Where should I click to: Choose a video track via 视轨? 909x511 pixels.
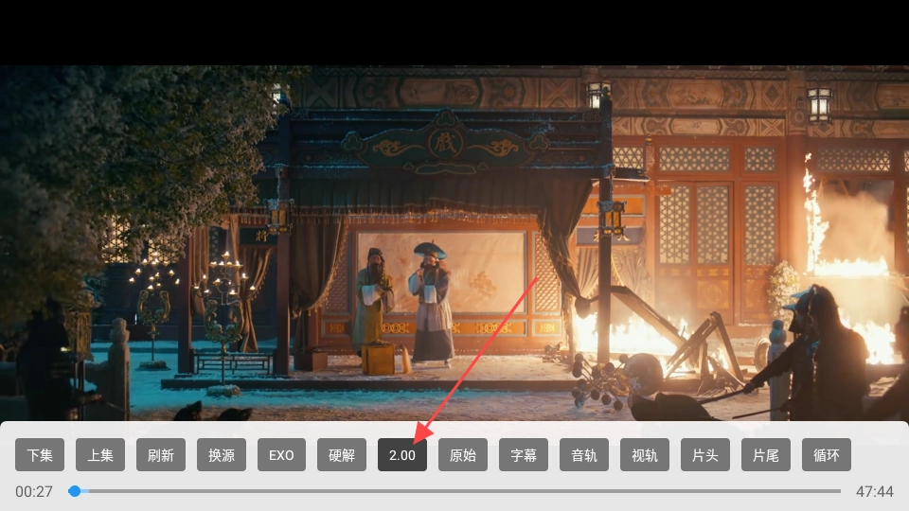click(x=645, y=455)
